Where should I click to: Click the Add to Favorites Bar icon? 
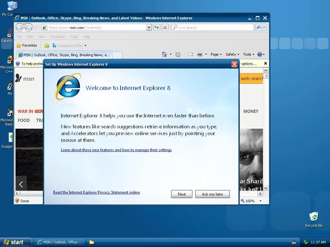pyautogui.click(x=47, y=45)
